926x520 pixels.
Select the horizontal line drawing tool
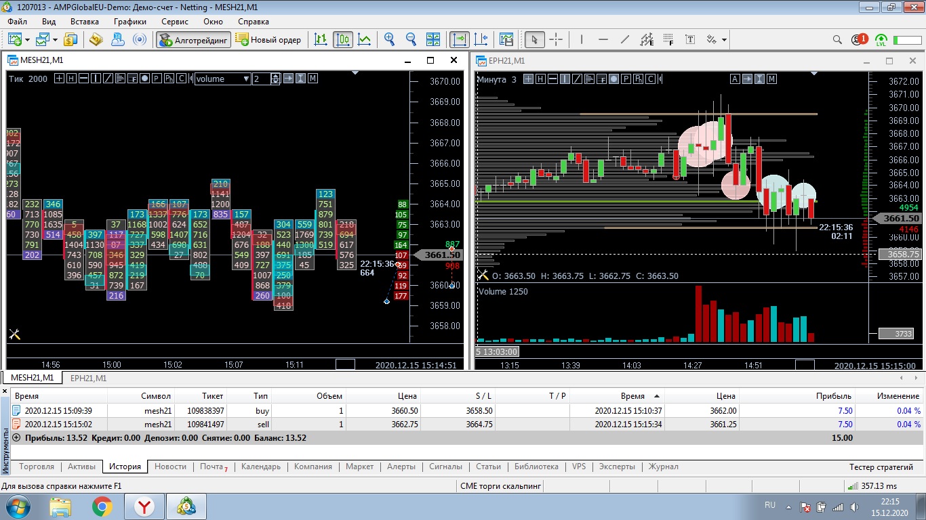tap(603, 39)
